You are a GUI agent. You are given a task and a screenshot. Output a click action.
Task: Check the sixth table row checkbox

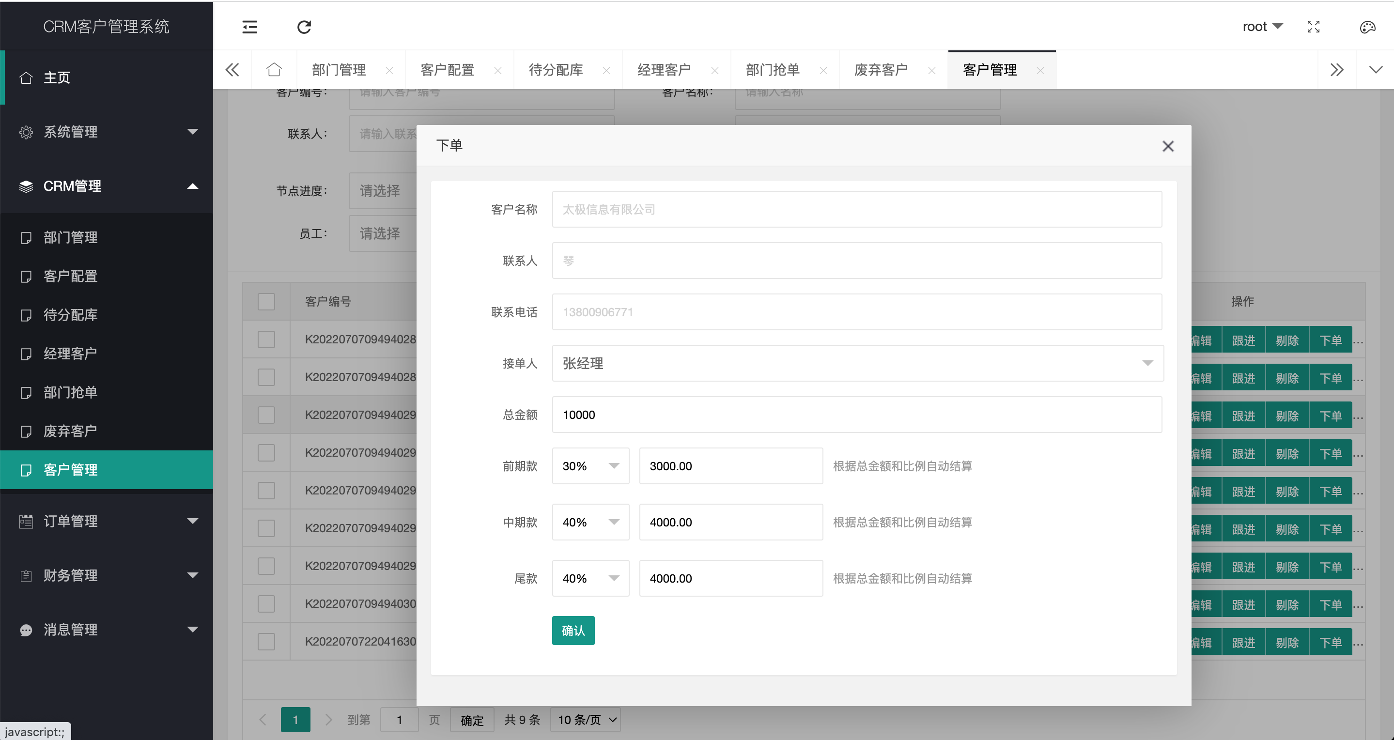click(266, 528)
